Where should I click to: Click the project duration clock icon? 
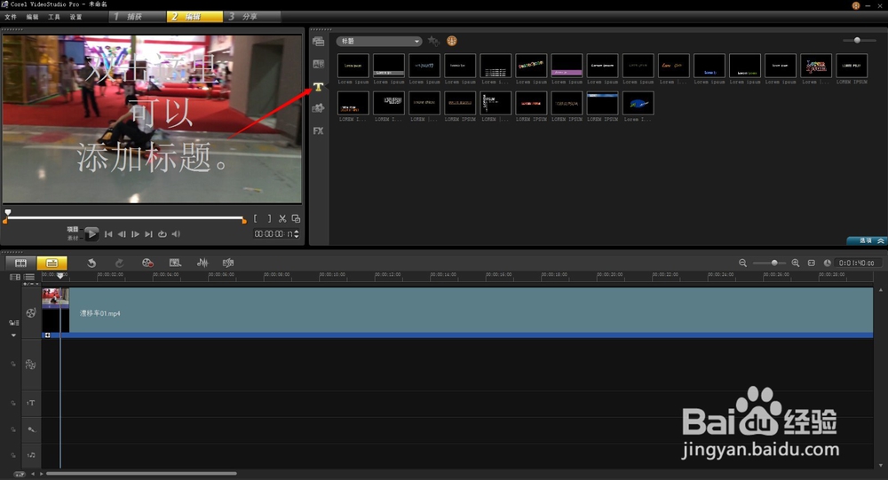pyautogui.click(x=828, y=263)
